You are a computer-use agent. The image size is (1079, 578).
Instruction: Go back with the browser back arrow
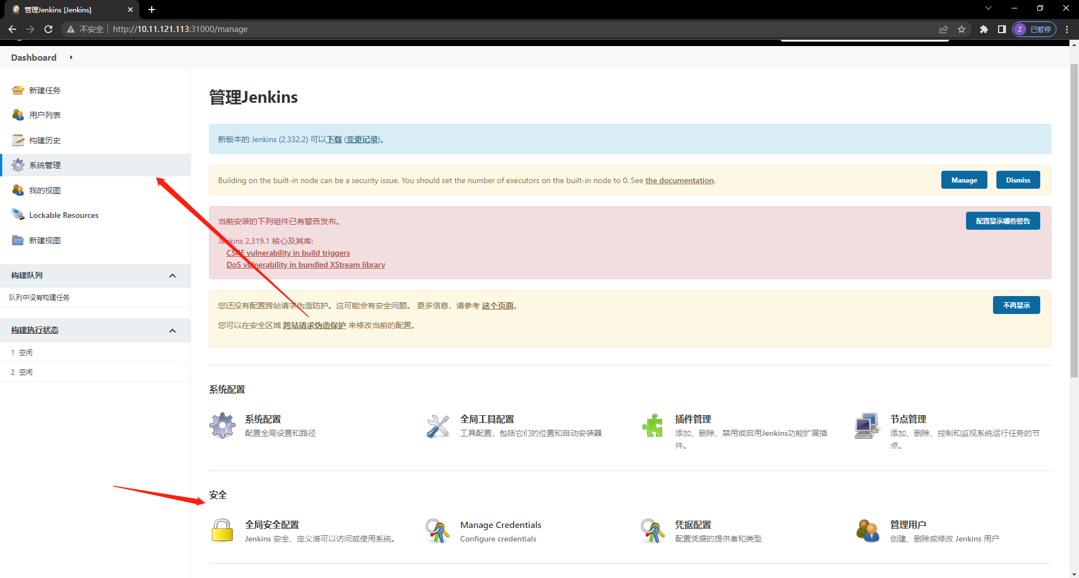[x=12, y=29]
